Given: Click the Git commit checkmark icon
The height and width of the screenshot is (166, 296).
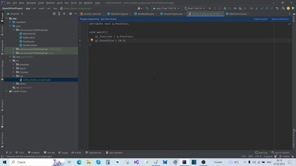Looking at the screenshot, I should point(262,8).
